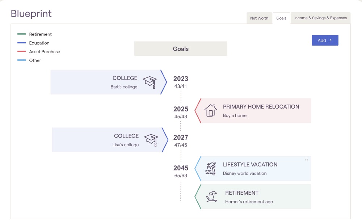Switch to the Net Worth tab
Image resolution: width=362 pixels, height=220 pixels.
[259, 18]
